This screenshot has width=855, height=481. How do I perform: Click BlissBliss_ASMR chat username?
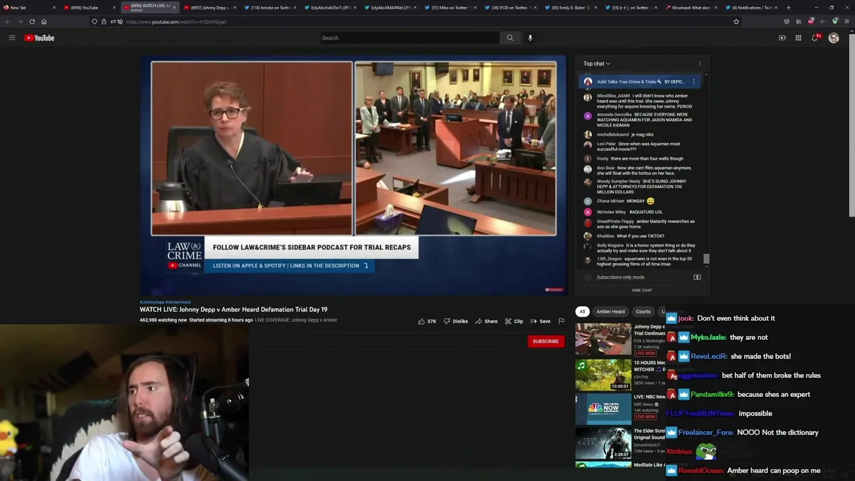(613, 96)
